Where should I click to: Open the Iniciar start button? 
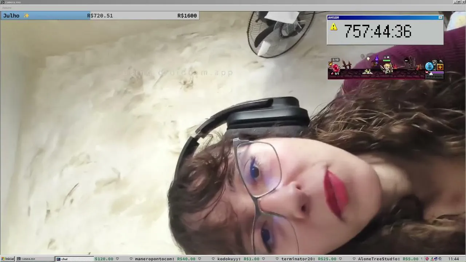pyautogui.click(x=7, y=259)
